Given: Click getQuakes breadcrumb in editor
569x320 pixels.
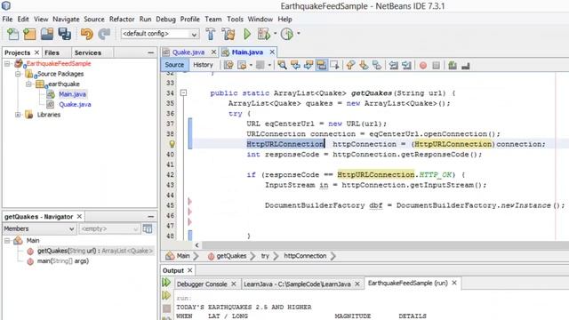Looking at the screenshot, I should tap(231, 256).
